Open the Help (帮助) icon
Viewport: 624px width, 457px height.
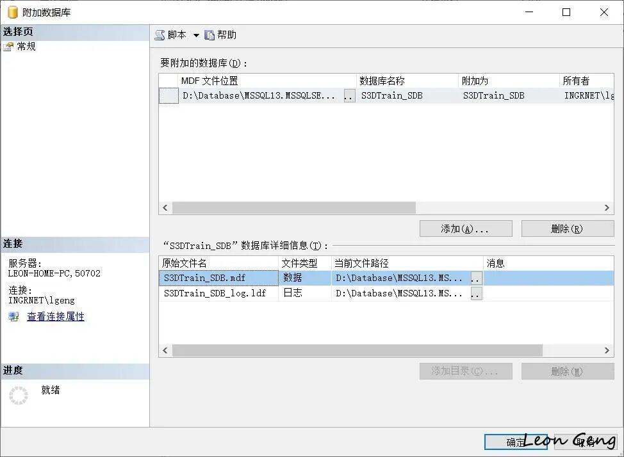tap(209, 35)
